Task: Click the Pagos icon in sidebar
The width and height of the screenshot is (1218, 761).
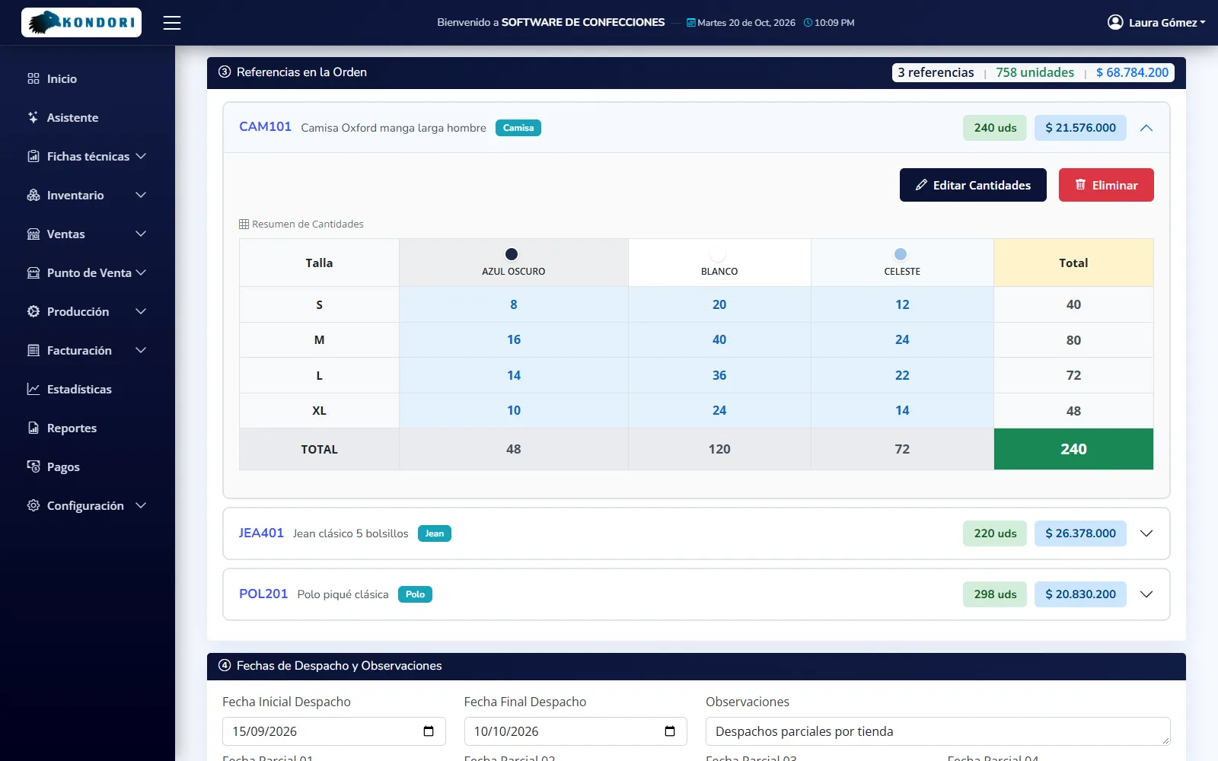Action: pyautogui.click(x=33, y=466)
